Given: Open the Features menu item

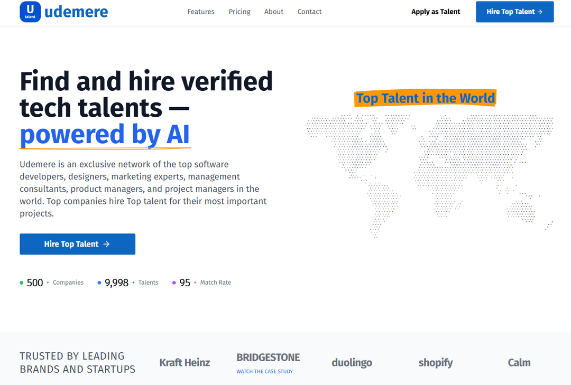Looking at the screenshot, I should (201, 12).
